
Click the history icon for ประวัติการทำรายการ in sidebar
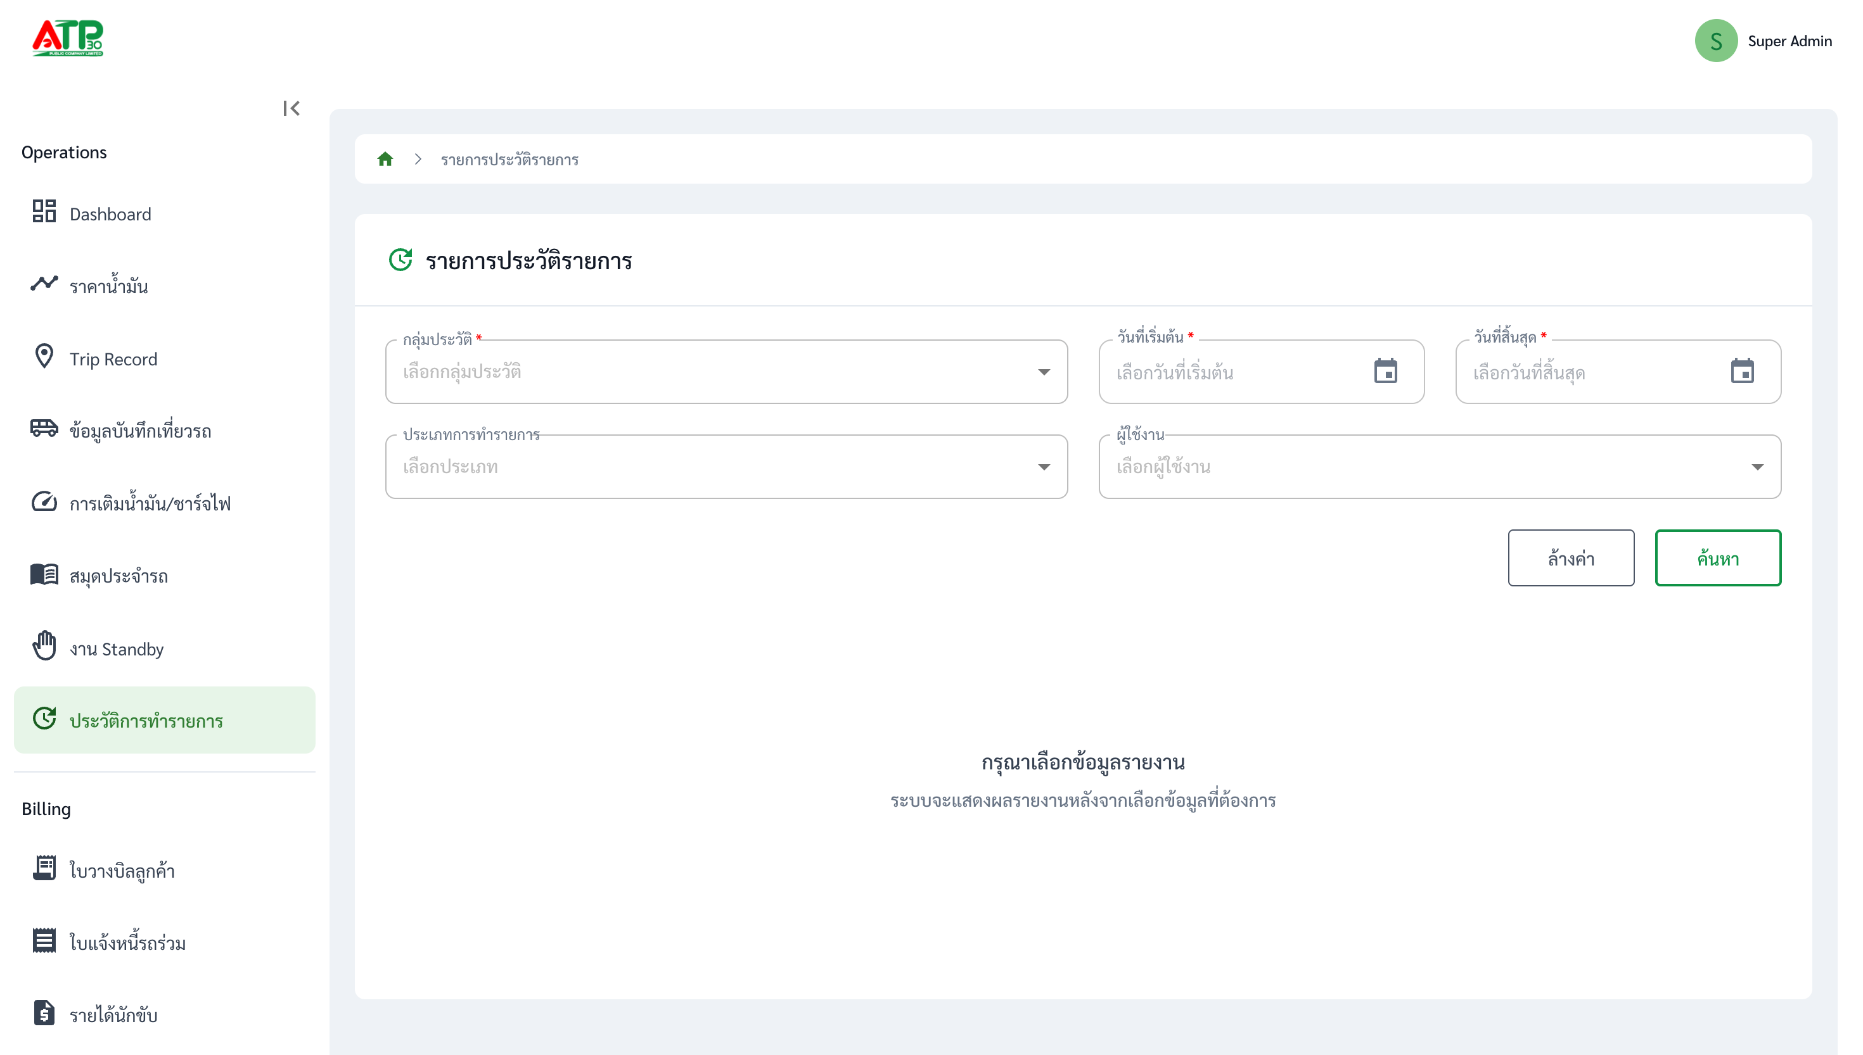[x=44, y=719]
